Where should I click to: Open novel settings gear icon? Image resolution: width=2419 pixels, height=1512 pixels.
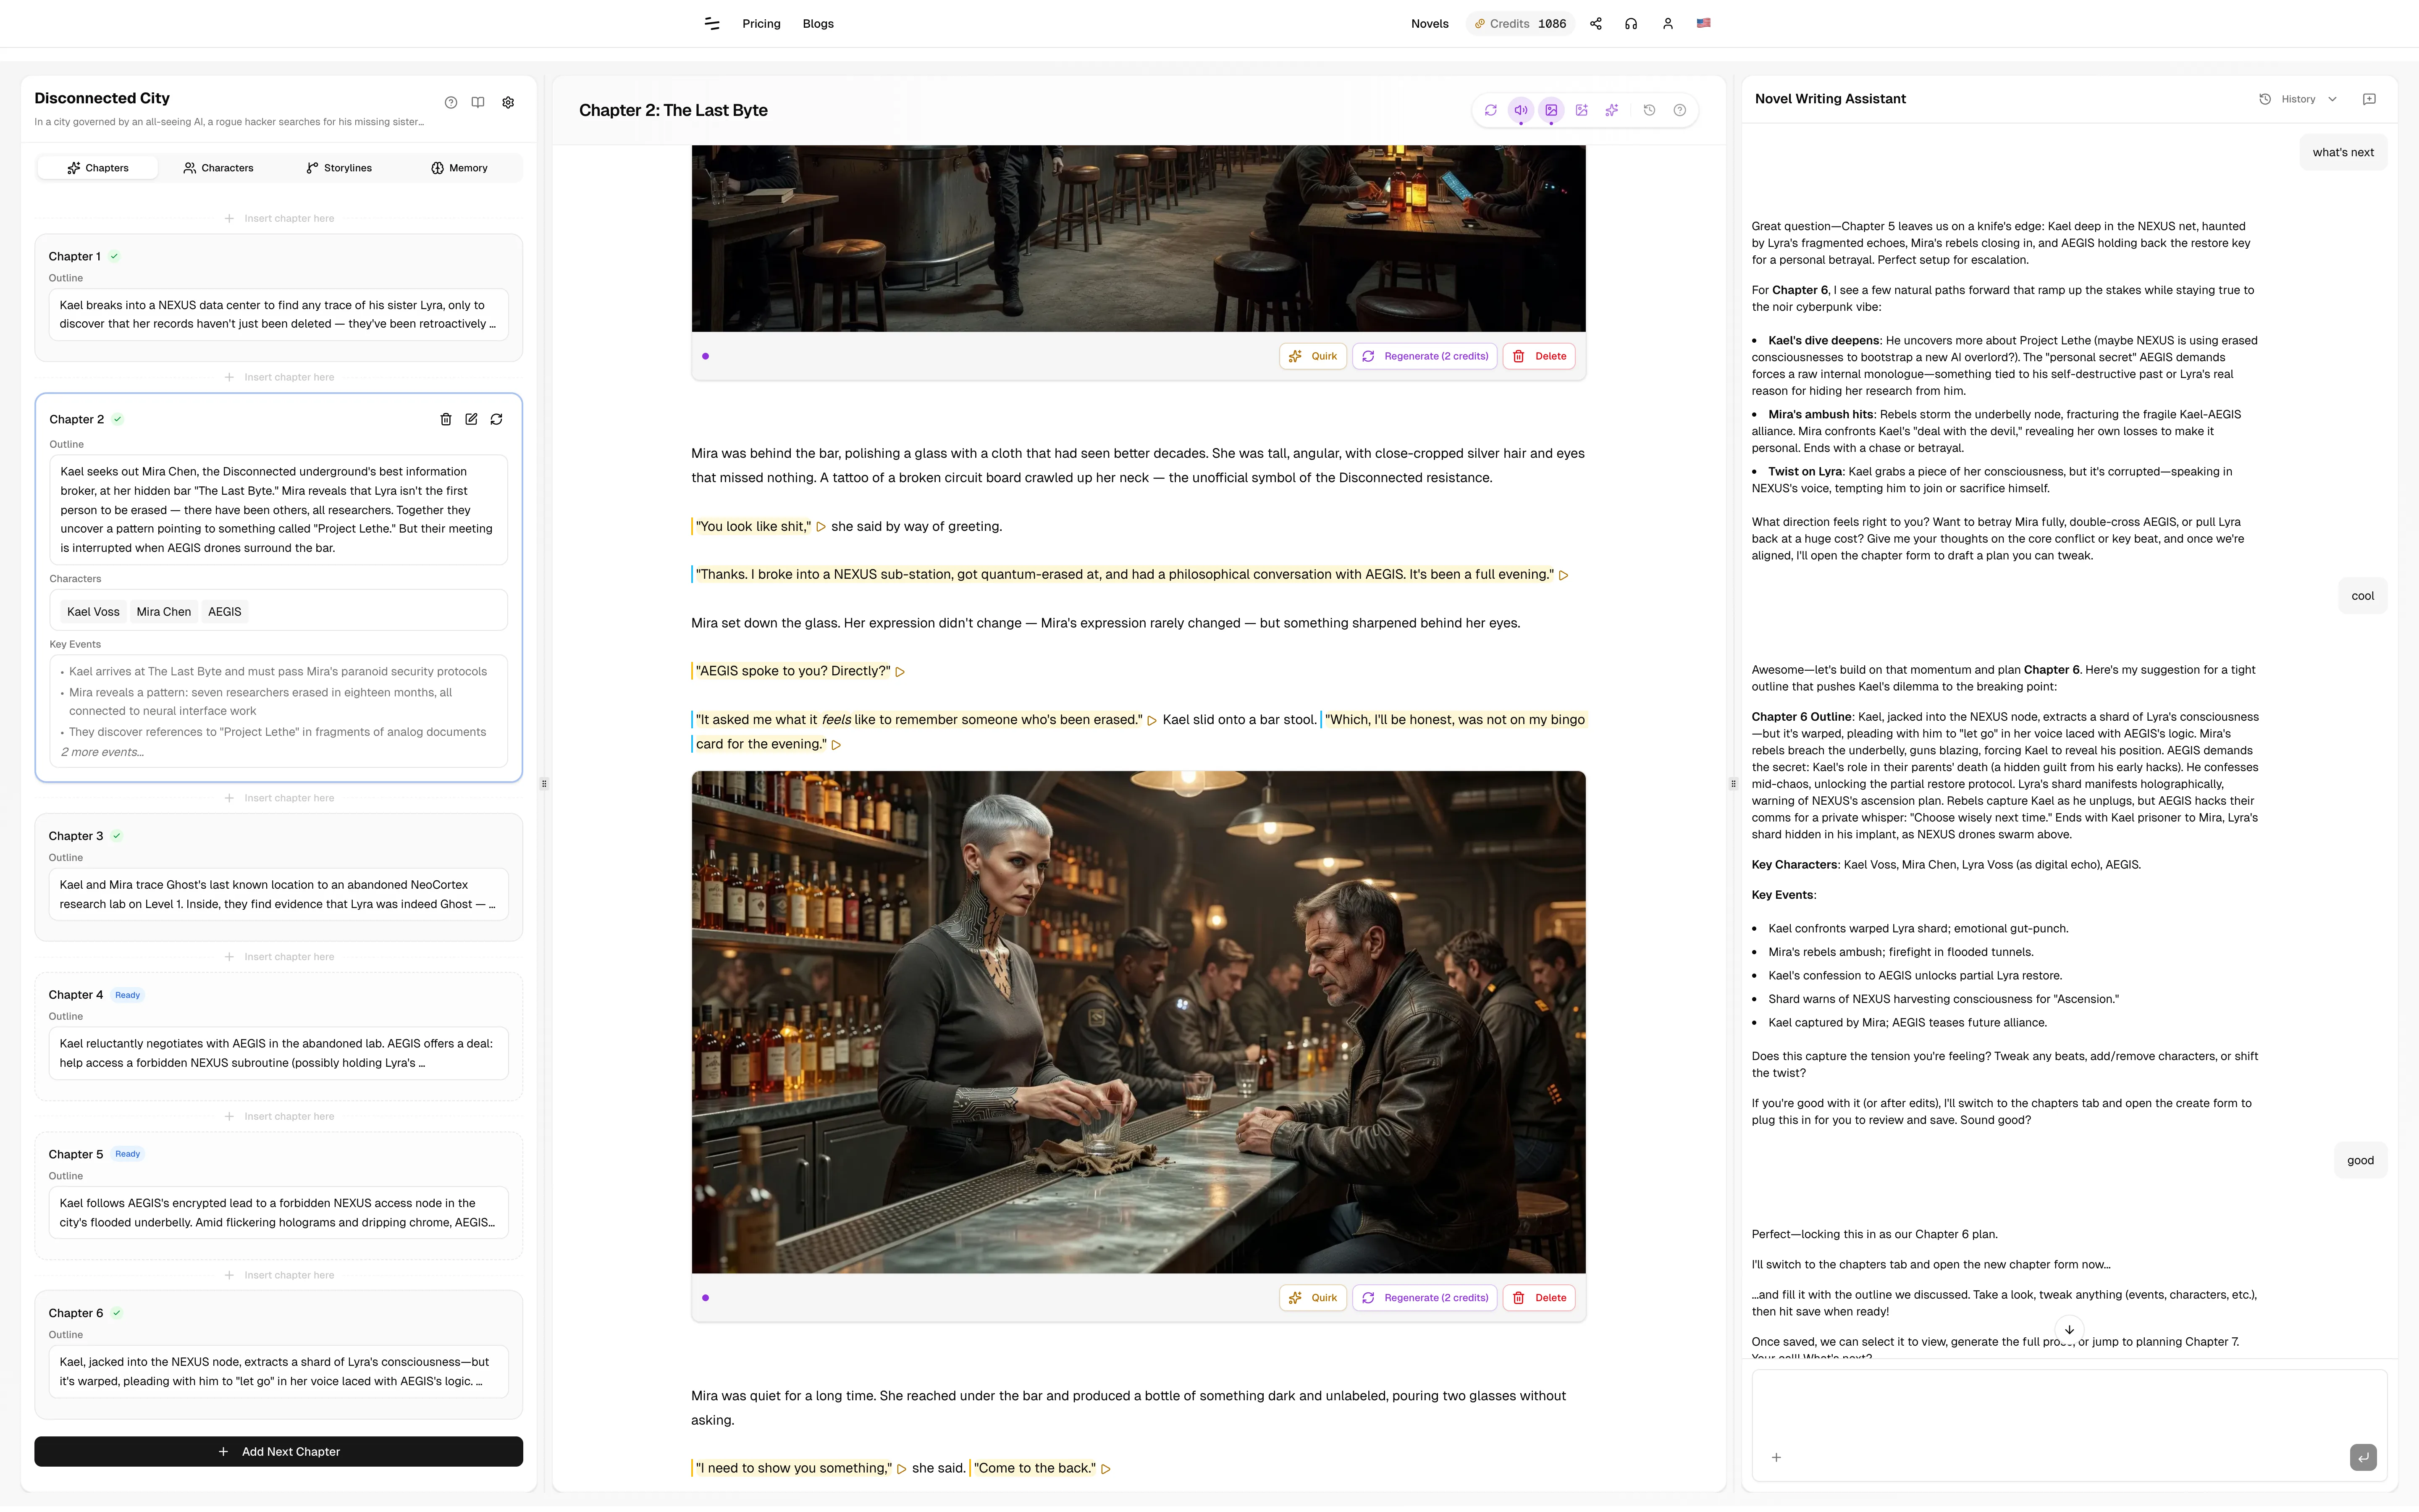[508, 102]
